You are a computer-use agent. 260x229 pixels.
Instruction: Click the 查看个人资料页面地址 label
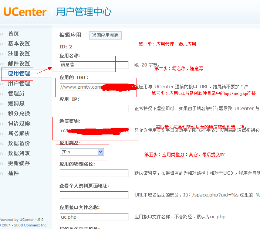84,186
